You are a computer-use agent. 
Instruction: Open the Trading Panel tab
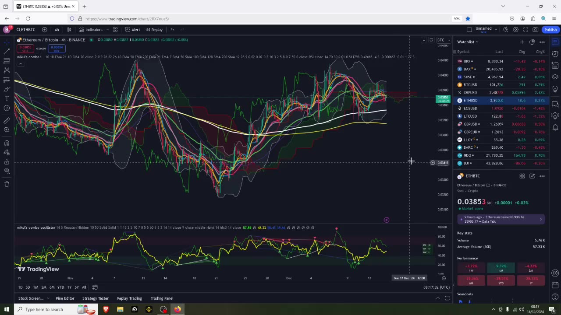pos(162,298)
